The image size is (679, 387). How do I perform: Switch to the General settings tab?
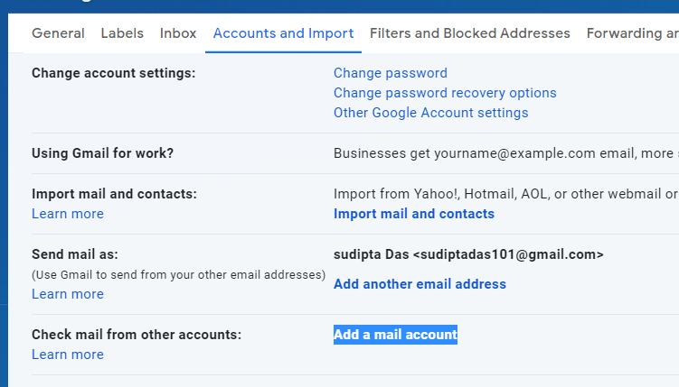58,33
